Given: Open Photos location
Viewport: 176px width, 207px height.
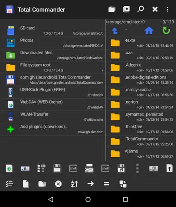Looking at the screenshot, I should coord(53,43).
